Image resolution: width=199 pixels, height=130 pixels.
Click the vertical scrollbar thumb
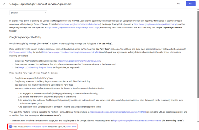pyautogui.click(x=198, y=54)
